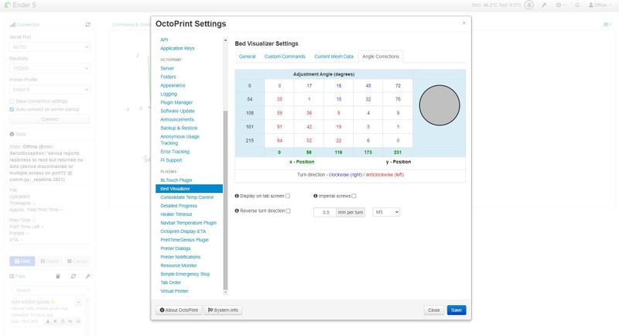Open the Serial Port AUTO dropdown
The width and height of the screenshot is (619, 336).
50,47
